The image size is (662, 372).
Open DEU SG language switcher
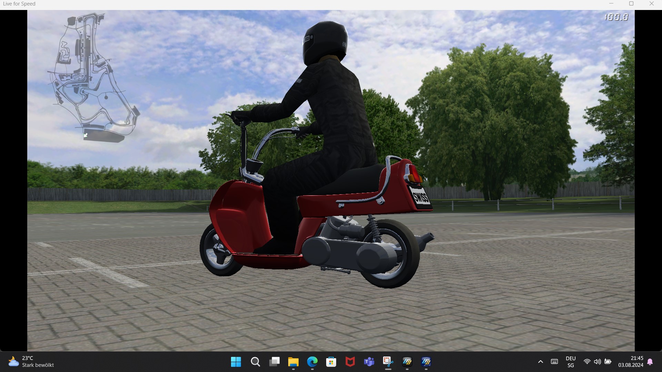pyautogui.click(x=571, y=362)
